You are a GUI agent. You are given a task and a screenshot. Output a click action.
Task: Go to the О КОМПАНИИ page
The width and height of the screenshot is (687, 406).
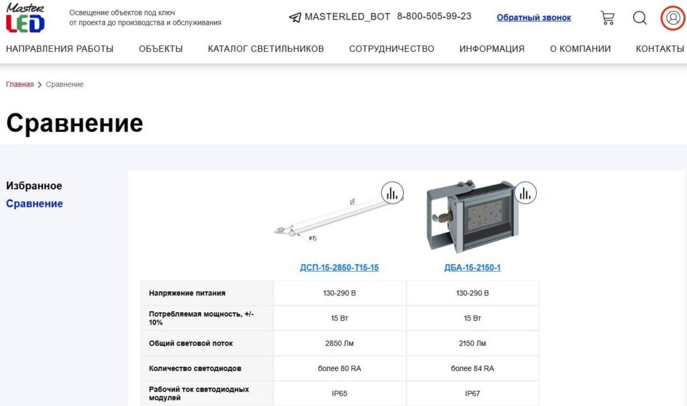click(580, 49)
